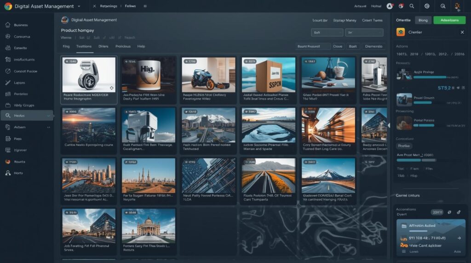Open the Help tab
Screen dimensions: 471x263
click(x=141, y=46)
